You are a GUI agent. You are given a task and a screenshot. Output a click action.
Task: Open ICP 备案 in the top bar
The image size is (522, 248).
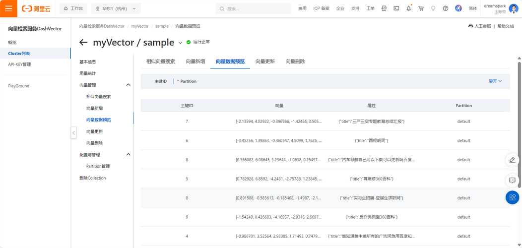click(x=321, y=8)
